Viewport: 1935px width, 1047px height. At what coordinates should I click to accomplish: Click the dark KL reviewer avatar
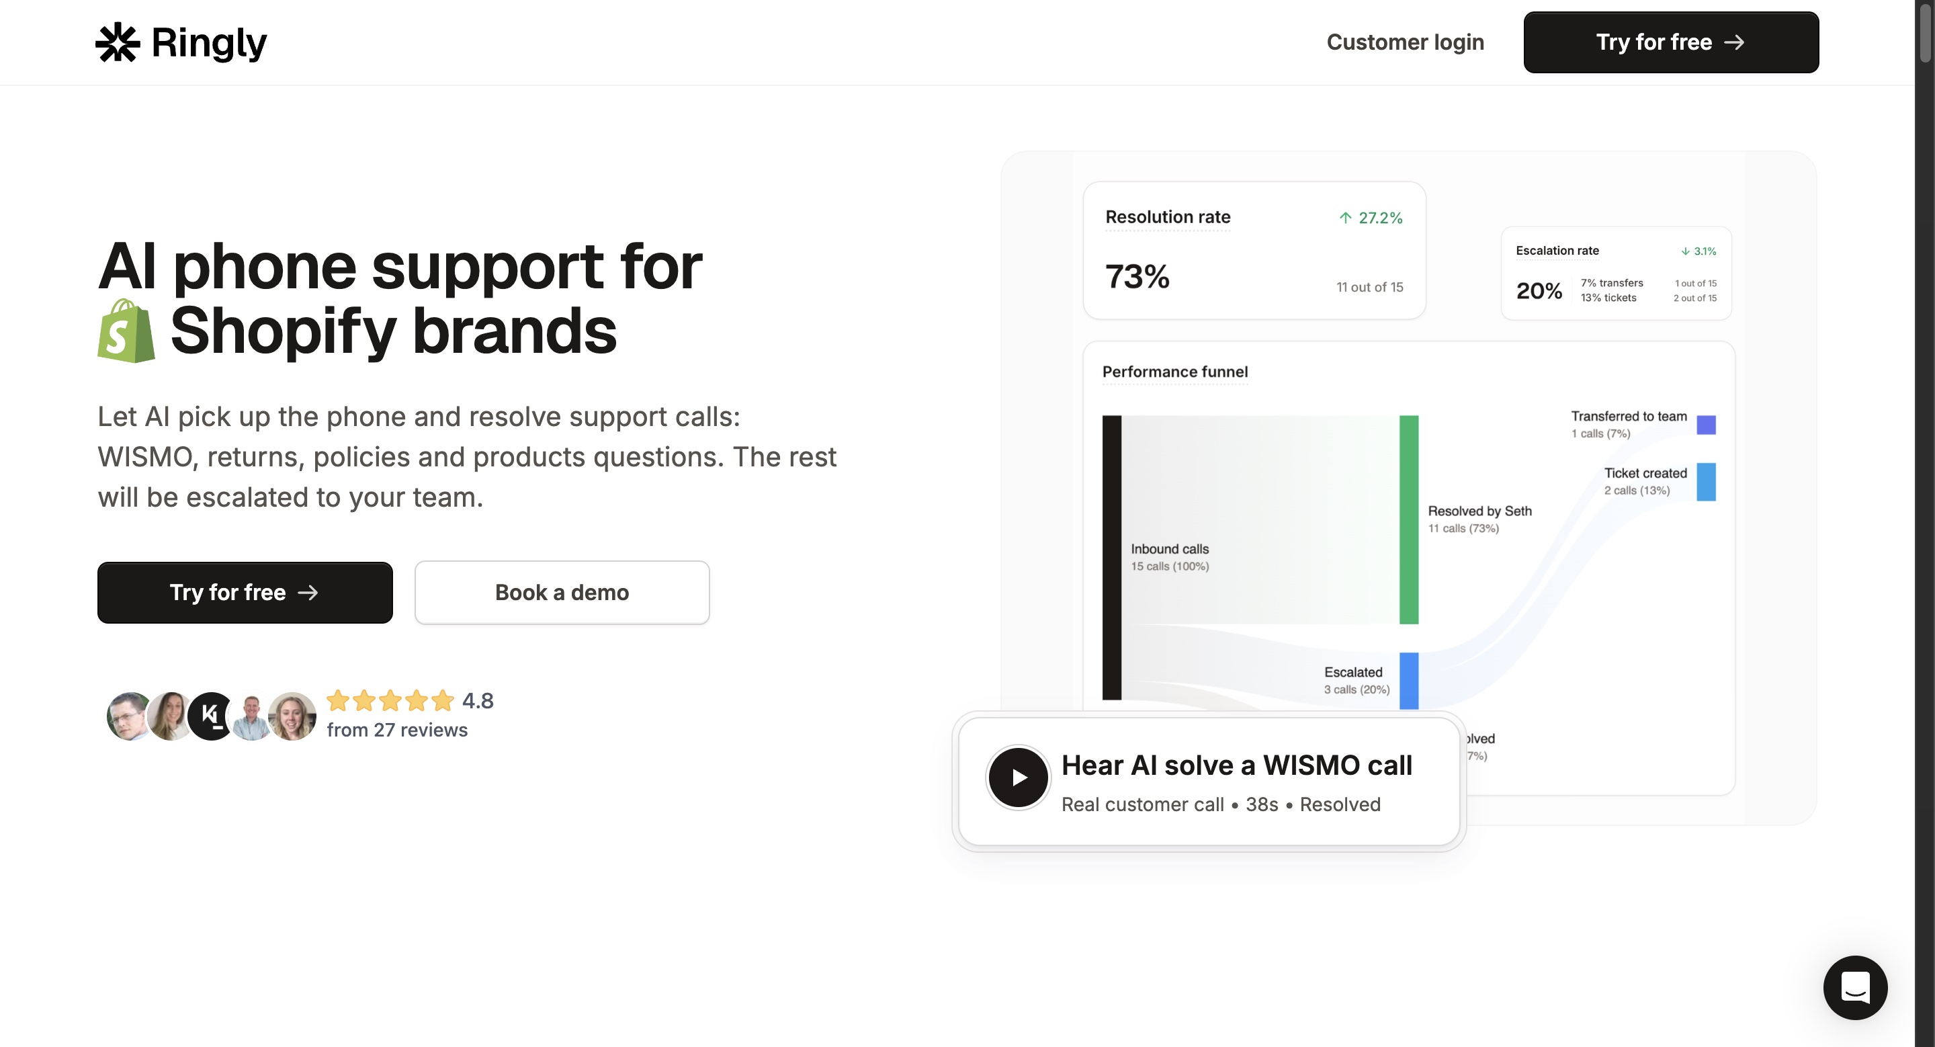click(x=211, y=716)
